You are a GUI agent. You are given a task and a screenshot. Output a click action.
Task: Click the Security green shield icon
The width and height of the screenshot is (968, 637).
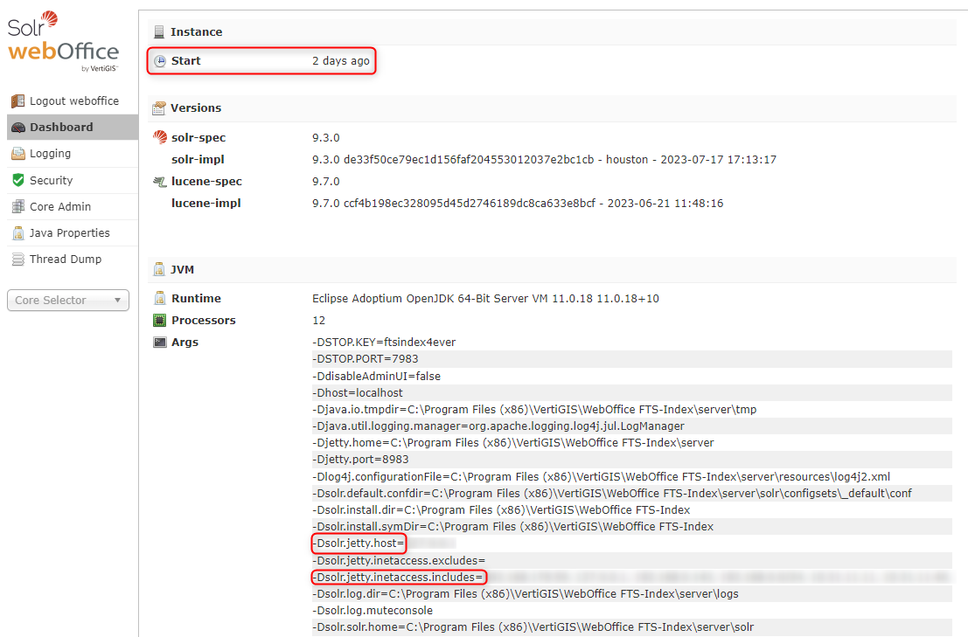coord(17,180)
